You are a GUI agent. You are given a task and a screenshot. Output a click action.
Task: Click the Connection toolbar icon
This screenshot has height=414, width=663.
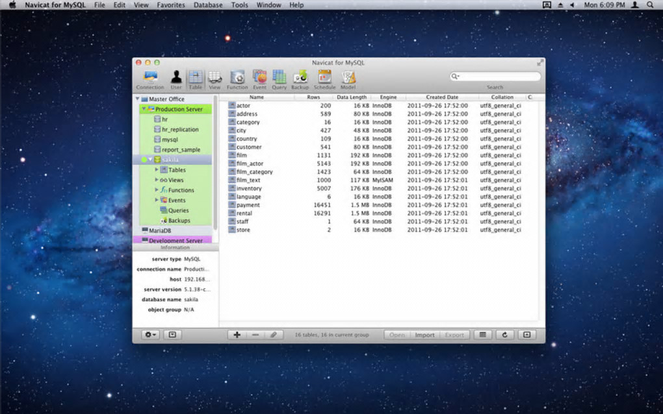coord(149,78)
